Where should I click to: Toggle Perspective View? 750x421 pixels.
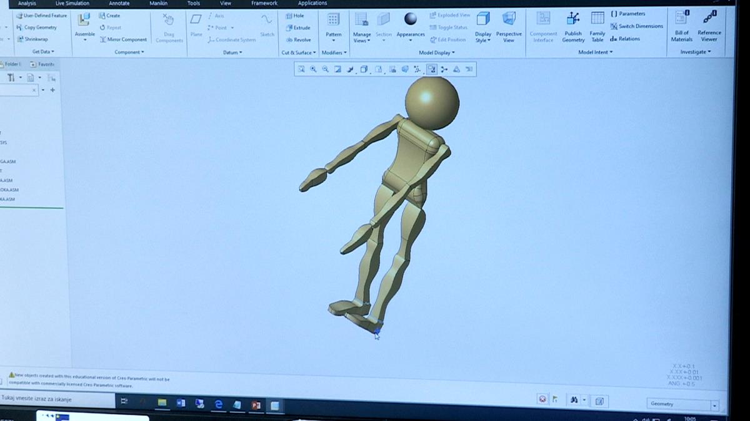coord(509,21)
